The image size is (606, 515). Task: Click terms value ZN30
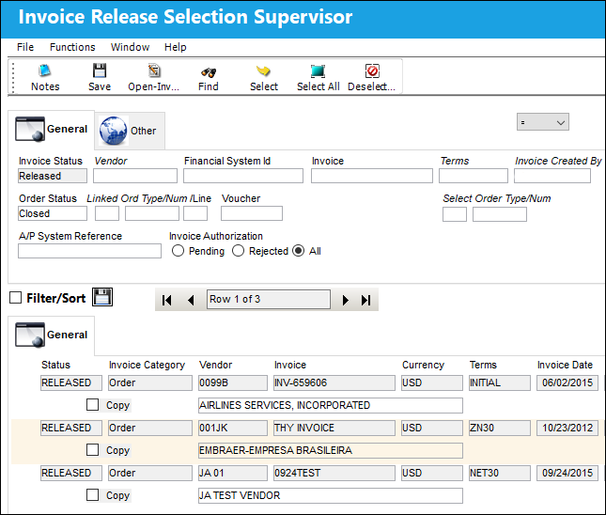[x=500, y=428]
